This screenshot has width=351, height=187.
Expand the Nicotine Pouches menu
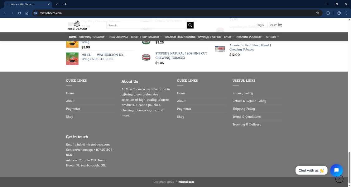tap(250, 37)
